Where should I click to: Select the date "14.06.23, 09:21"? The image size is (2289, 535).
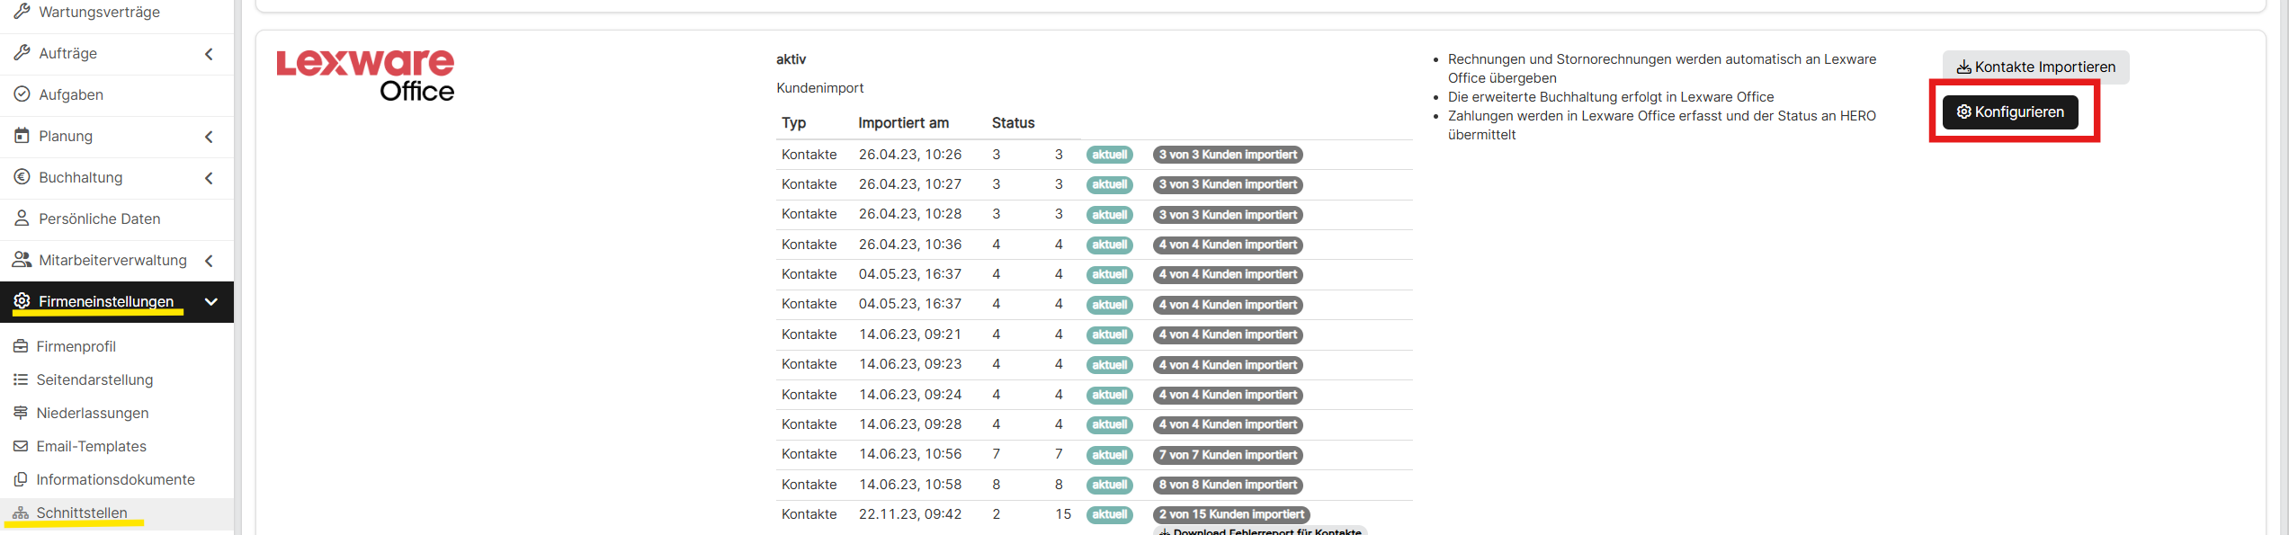click(x=910, y=334)
